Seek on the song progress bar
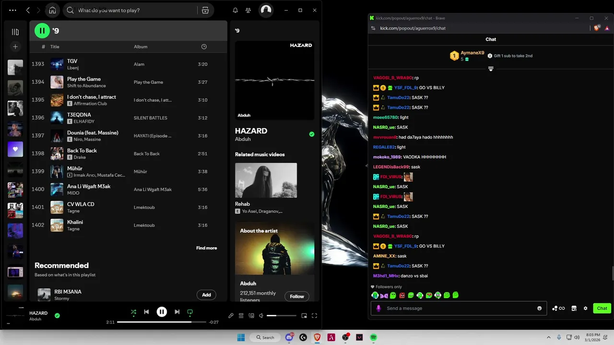This screenshot has width=614, height=345. pyautogui.click(x=162, y=322)
